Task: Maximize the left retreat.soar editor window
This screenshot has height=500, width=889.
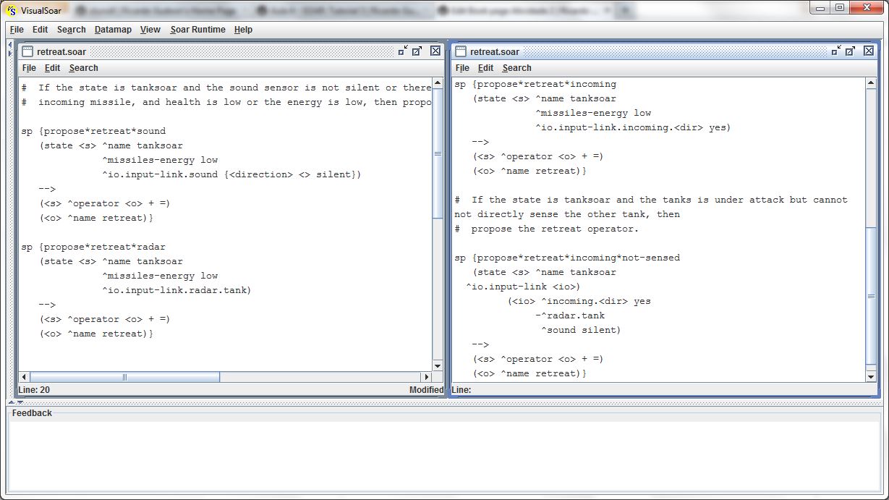Action: click(417, 51)
